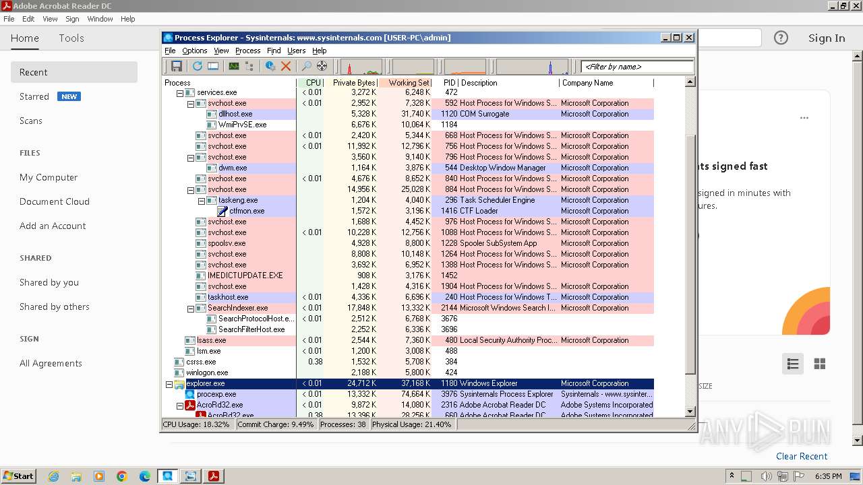Select the lsass.exe process row
Viewport: 863px width, 485px height.
click(x=408, y=340)
